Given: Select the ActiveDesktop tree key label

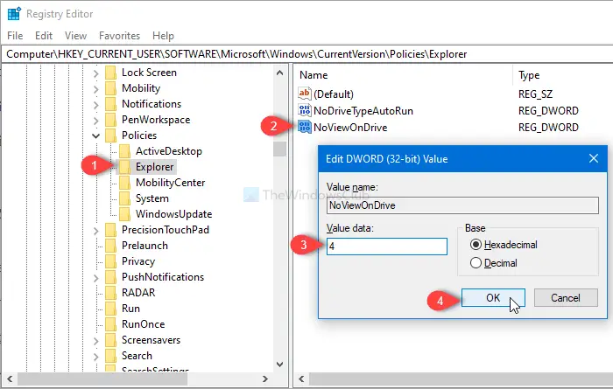Looking at the screenshot, I should (x=169, y=151).
